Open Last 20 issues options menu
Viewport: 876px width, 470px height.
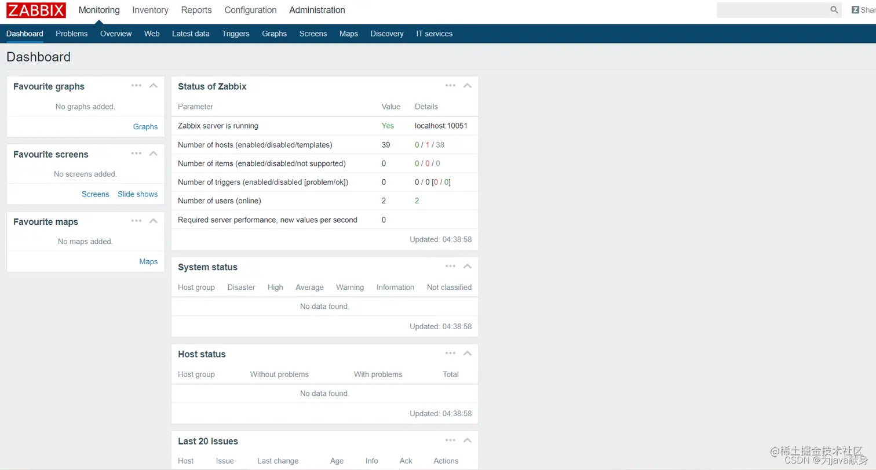click(x=450, y=440)
